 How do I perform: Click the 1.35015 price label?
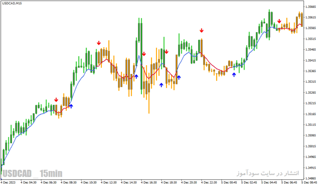310,146
